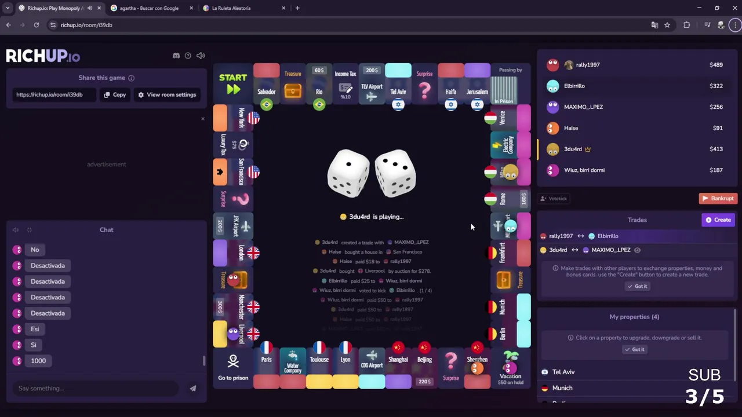Image resolution: width=742 pixels, height=417 pixels.
Task: Select the Tel Aviv board tile
Action: point(398,84)
